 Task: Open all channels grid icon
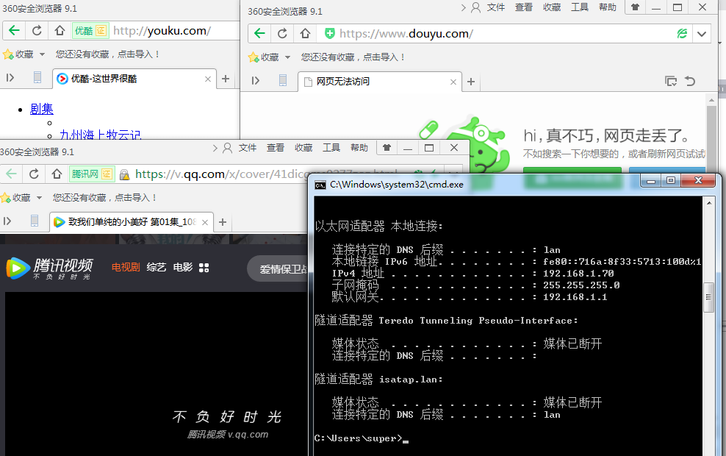pyautogui.click(x=204, y=268)
